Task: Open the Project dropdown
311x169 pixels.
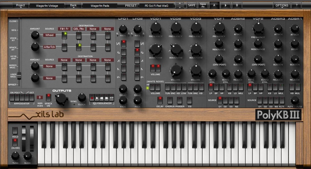Action: [x=21, y=5]
